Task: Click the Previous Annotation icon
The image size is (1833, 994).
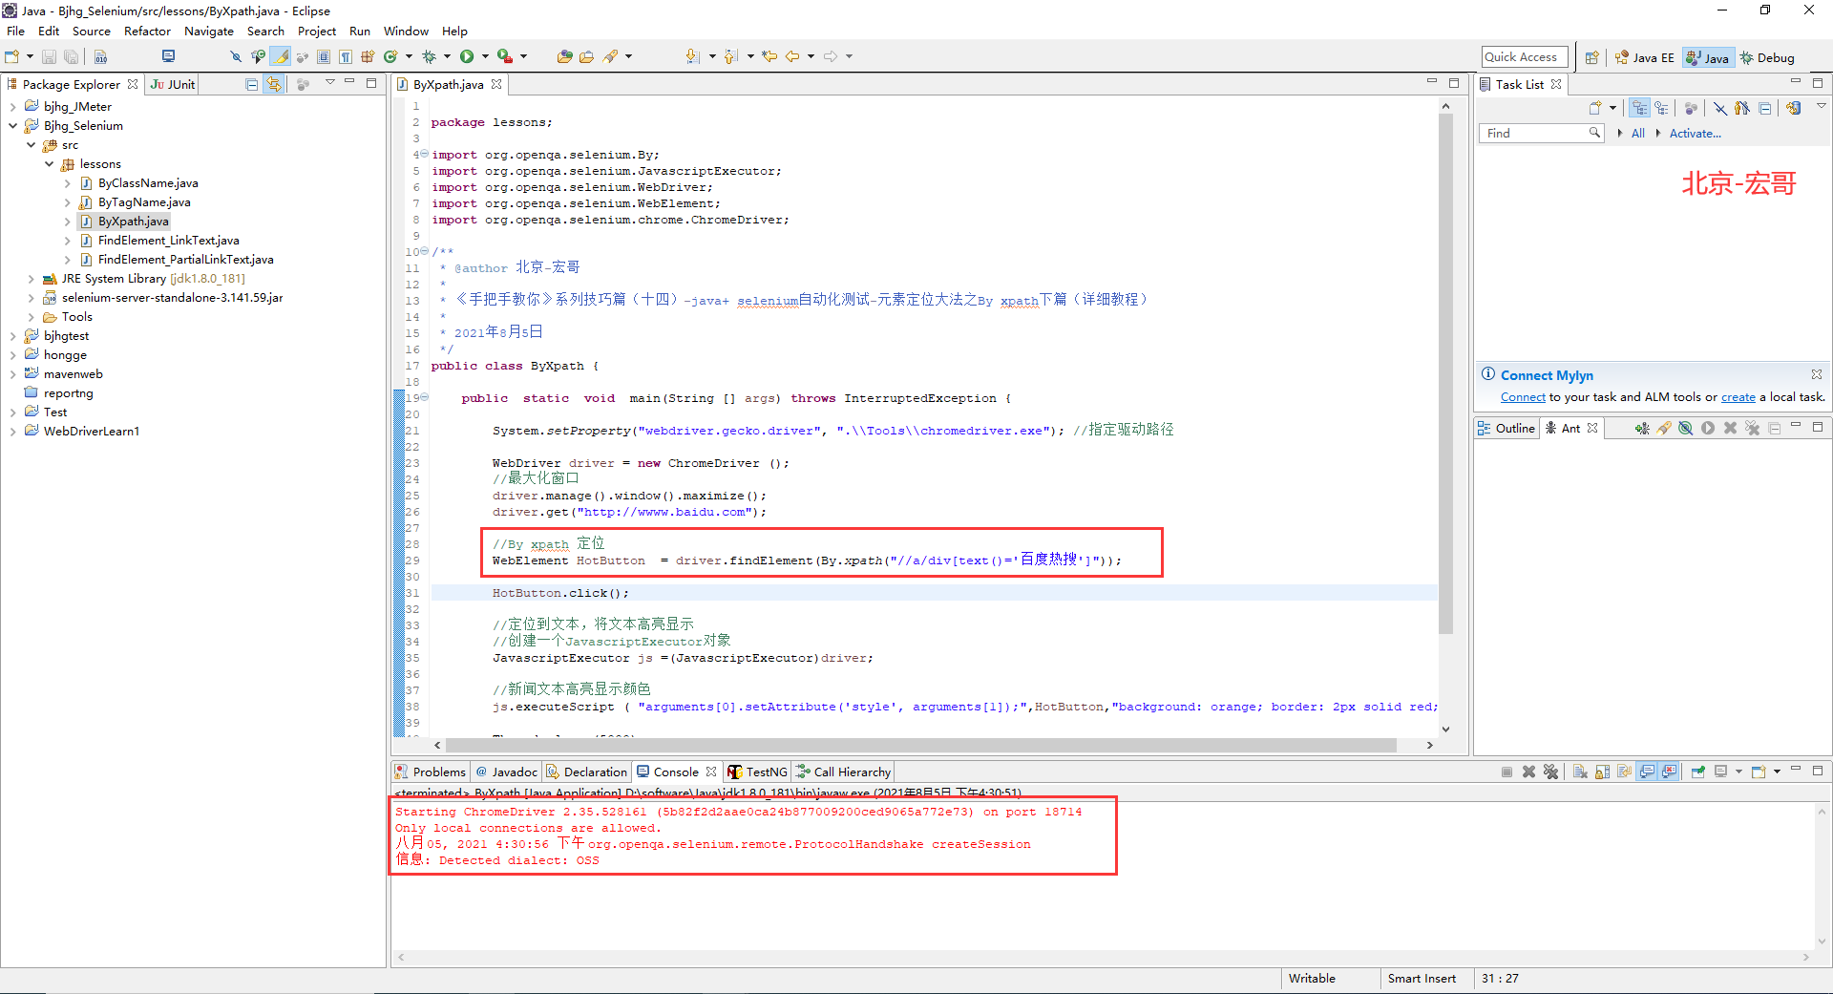Action: pos(730,56)
